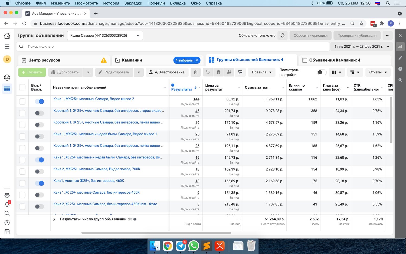Open the pencil edit icon on right rail

(x=400, y=58)
